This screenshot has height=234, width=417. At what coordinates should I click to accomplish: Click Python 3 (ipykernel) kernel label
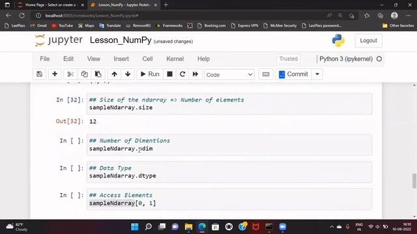tap(346, 59)
